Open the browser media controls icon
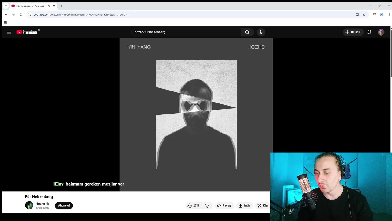The height and width of the screenshot is (221, 392). point(374,14)
